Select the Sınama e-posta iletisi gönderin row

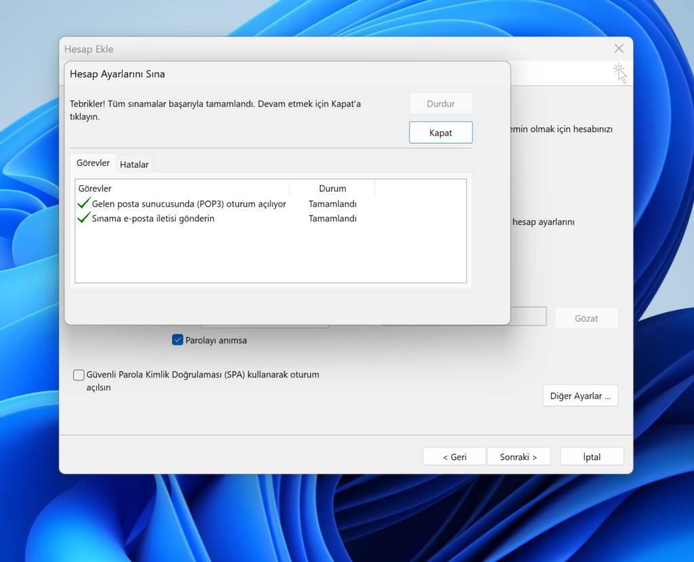click(x=153, y=219)
